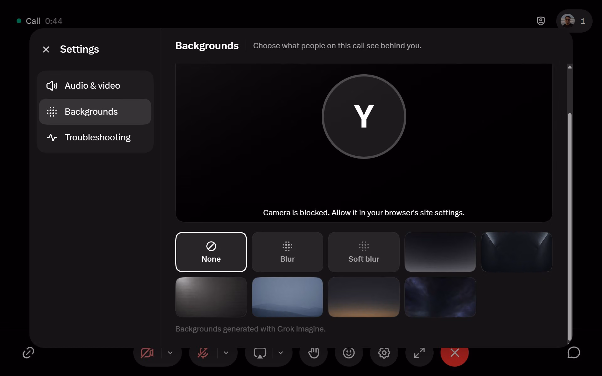The width and height of the screenshot is (602, 376).
Task: Apply the Blur background effect
Action: click(287, 252)
